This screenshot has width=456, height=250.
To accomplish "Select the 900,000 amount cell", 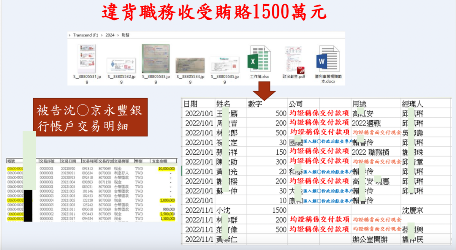I will (169, 209).
